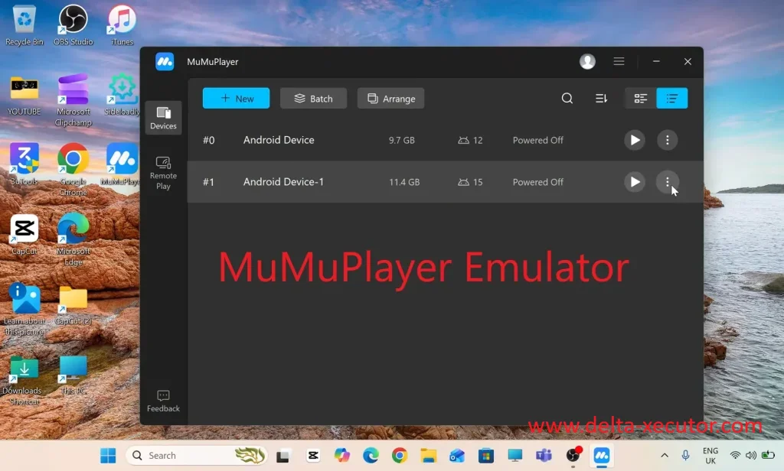Click Powered Off status of device #1

pos(537,182)
